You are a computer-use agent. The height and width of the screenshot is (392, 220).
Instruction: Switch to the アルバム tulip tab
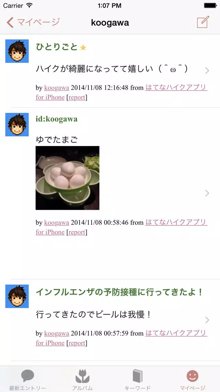[x=82, y=380]
